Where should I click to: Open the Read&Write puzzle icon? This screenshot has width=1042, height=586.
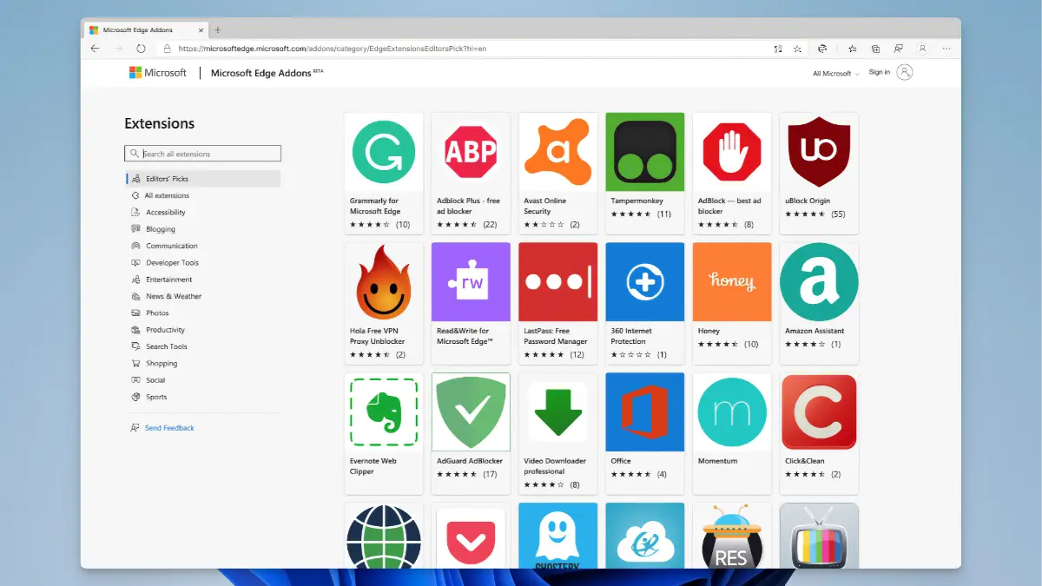[471, 282]
